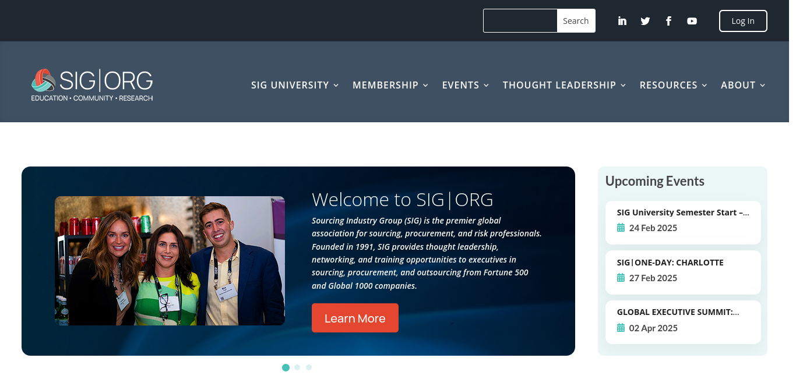Open the Events menu item
The width and height of the screenshot is (796, 379).
tap(465, 85)
